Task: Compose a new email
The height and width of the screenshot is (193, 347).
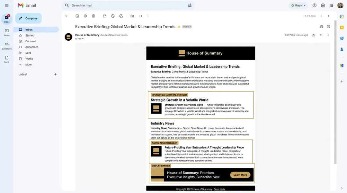Action: (28, 18)
